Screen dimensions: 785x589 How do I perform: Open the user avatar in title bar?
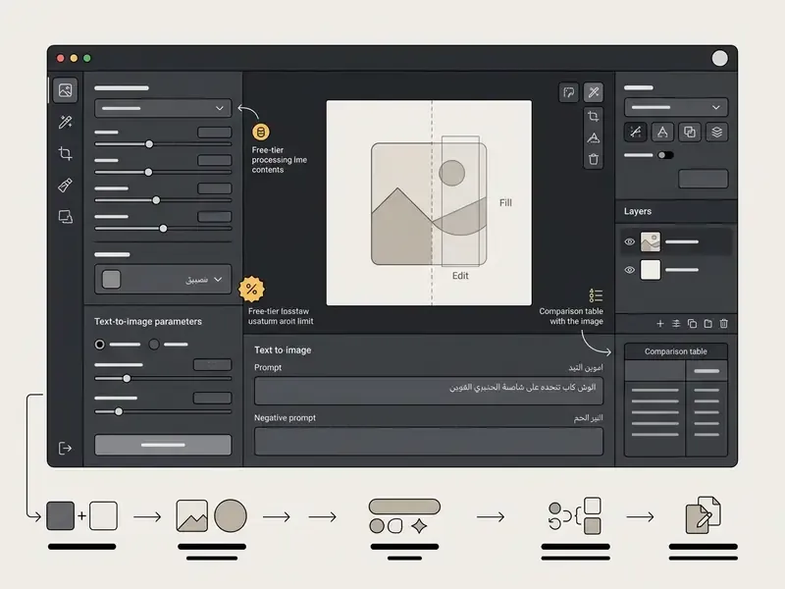click(x=720, y=58)
